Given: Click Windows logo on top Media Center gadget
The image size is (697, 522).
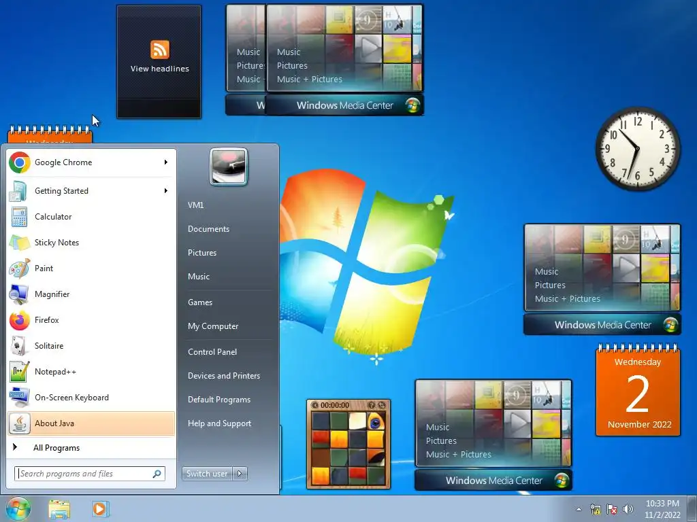Looking at the screenshot, I should (412, 105).
